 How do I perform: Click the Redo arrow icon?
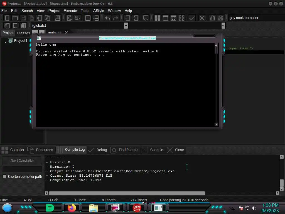pyautogui.click(x=116, y=18)
